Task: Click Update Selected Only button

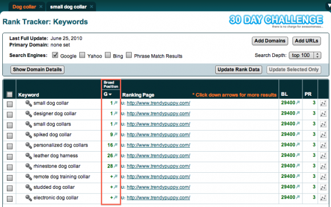Action: point(294,70)
